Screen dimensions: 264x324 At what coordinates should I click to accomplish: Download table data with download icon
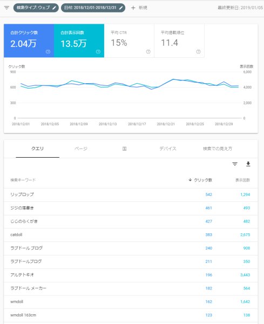tap(248, 164)
